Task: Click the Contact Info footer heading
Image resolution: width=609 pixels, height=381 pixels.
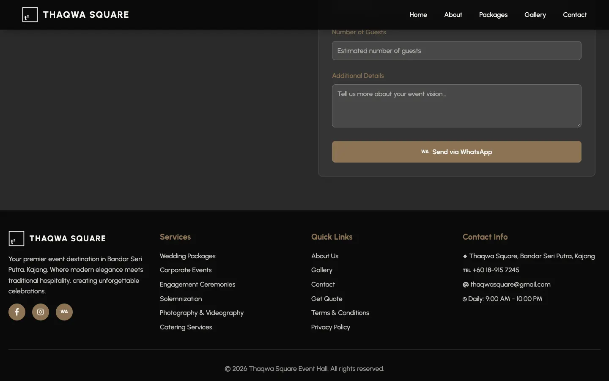Action: (485, 237)
